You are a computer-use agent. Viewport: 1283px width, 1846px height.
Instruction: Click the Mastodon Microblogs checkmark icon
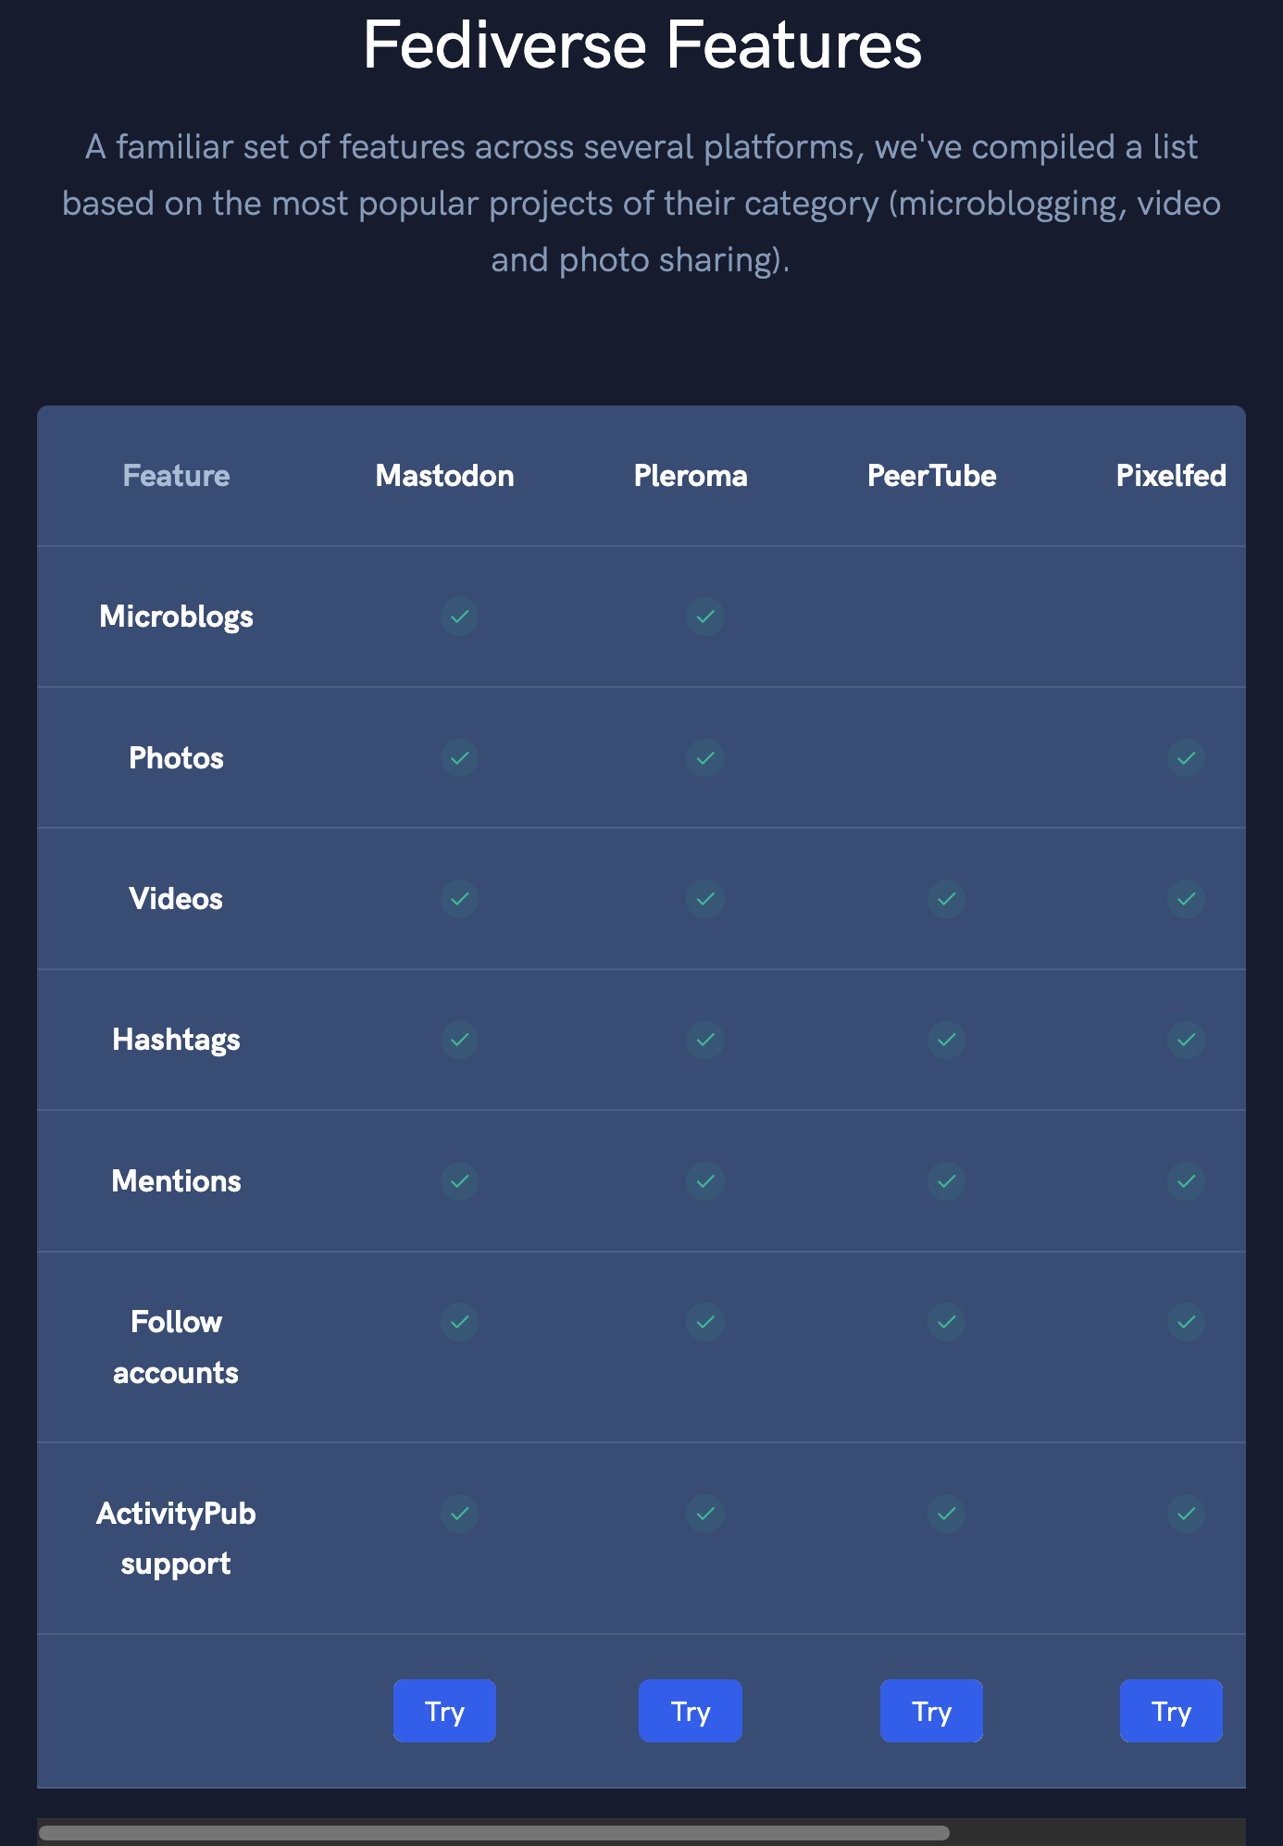459,617
